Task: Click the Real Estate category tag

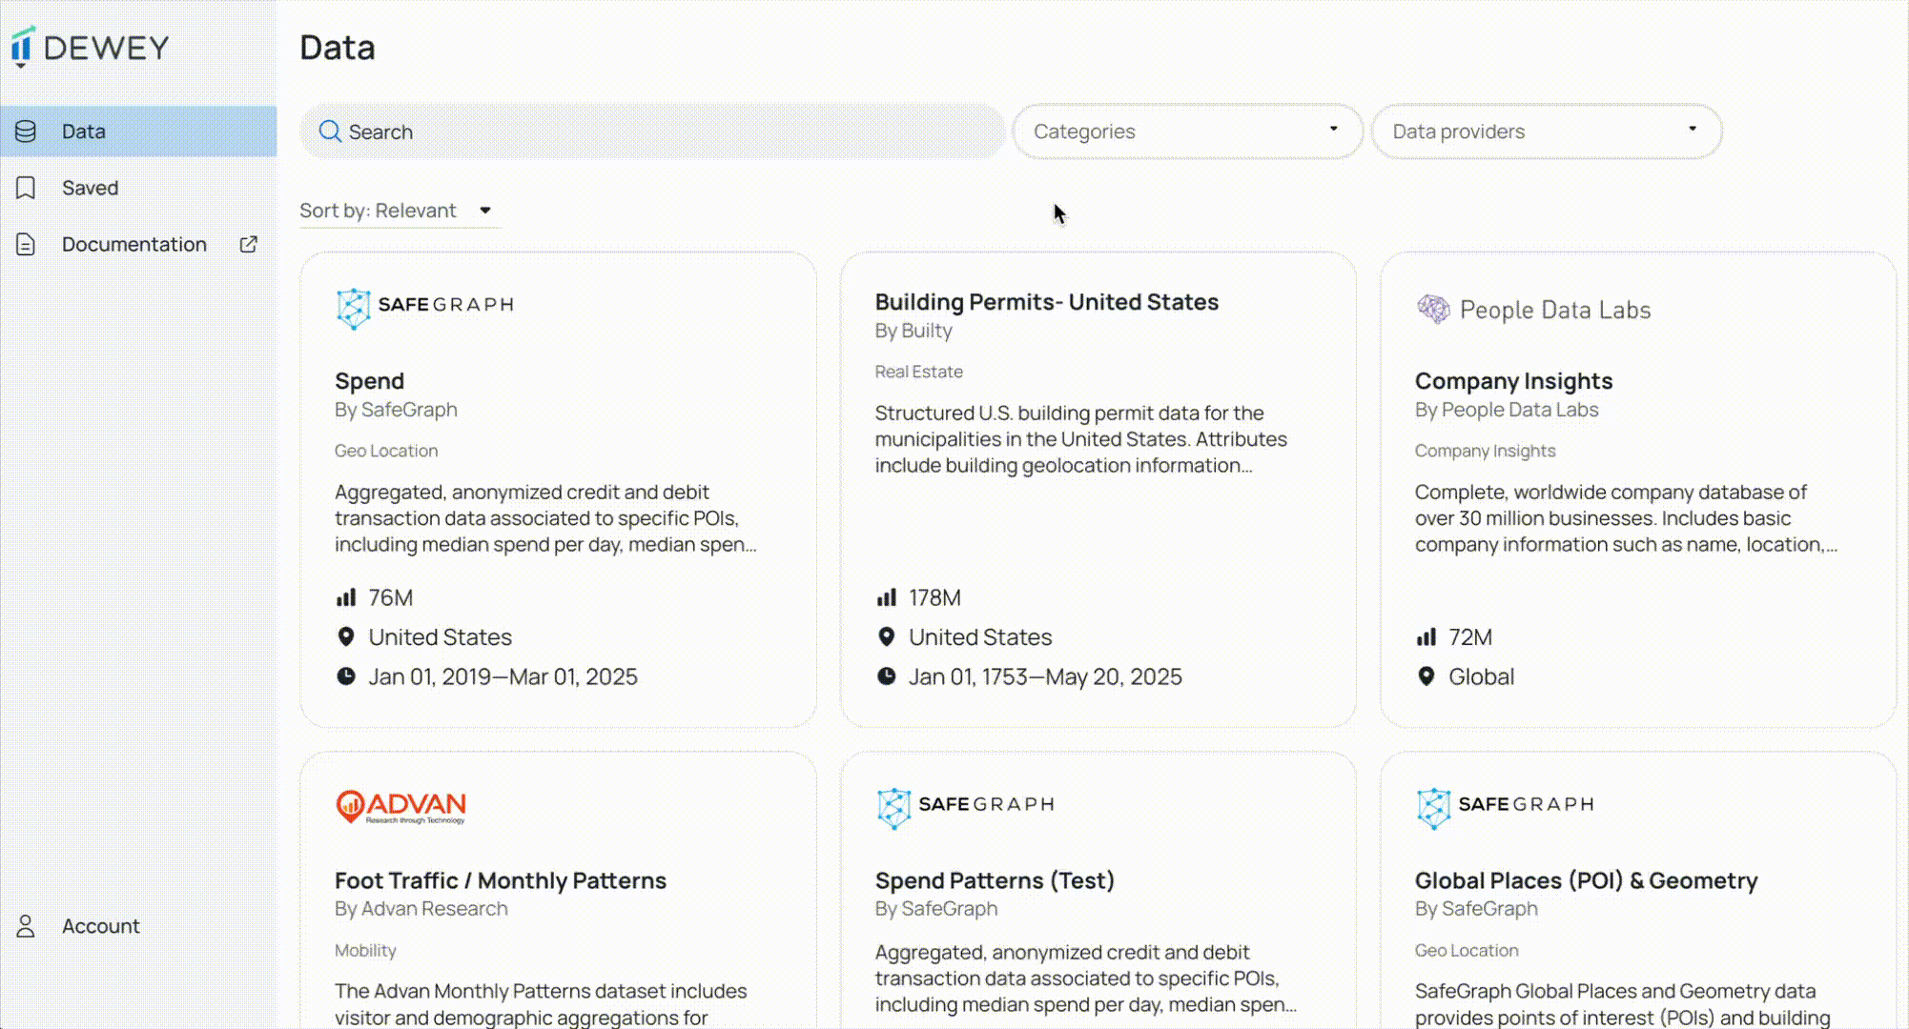Action: (919, 372)
